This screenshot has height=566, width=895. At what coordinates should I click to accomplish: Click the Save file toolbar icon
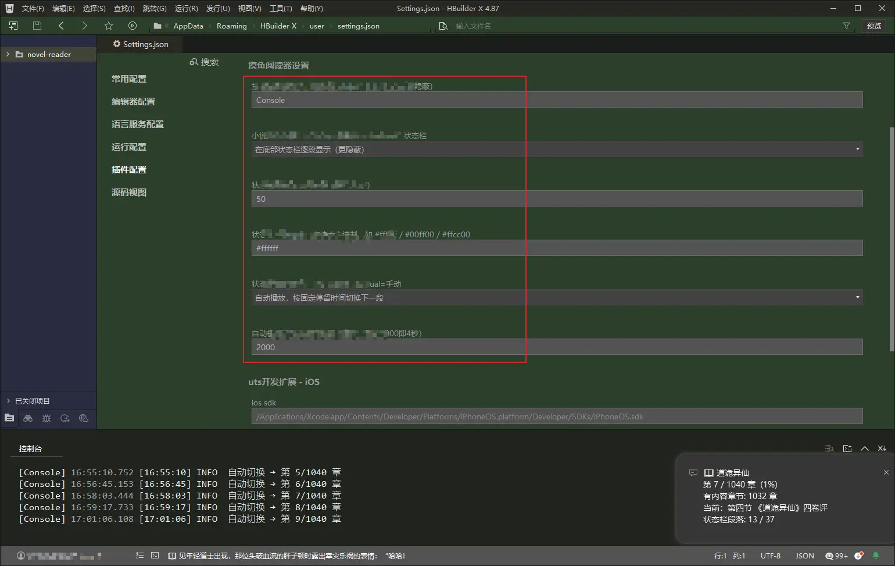pos(37,26)
